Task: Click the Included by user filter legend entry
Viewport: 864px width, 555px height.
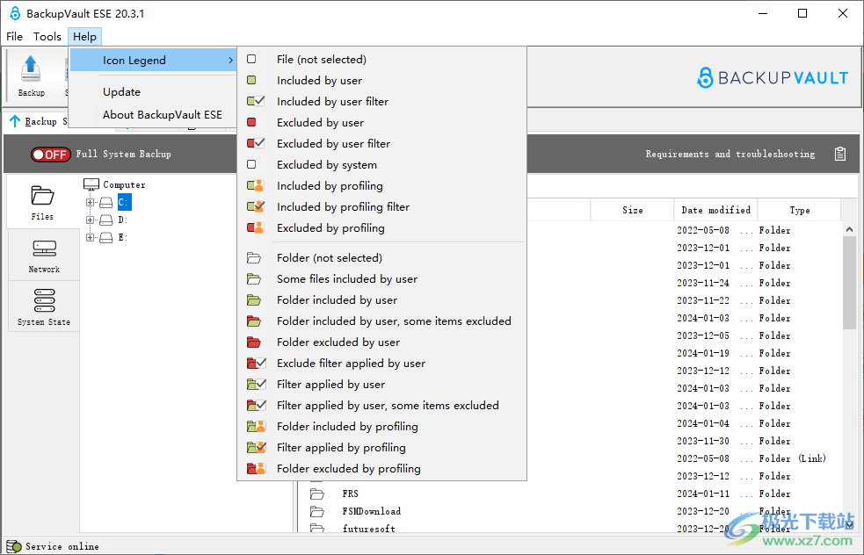Action: (x=332, y=102)
